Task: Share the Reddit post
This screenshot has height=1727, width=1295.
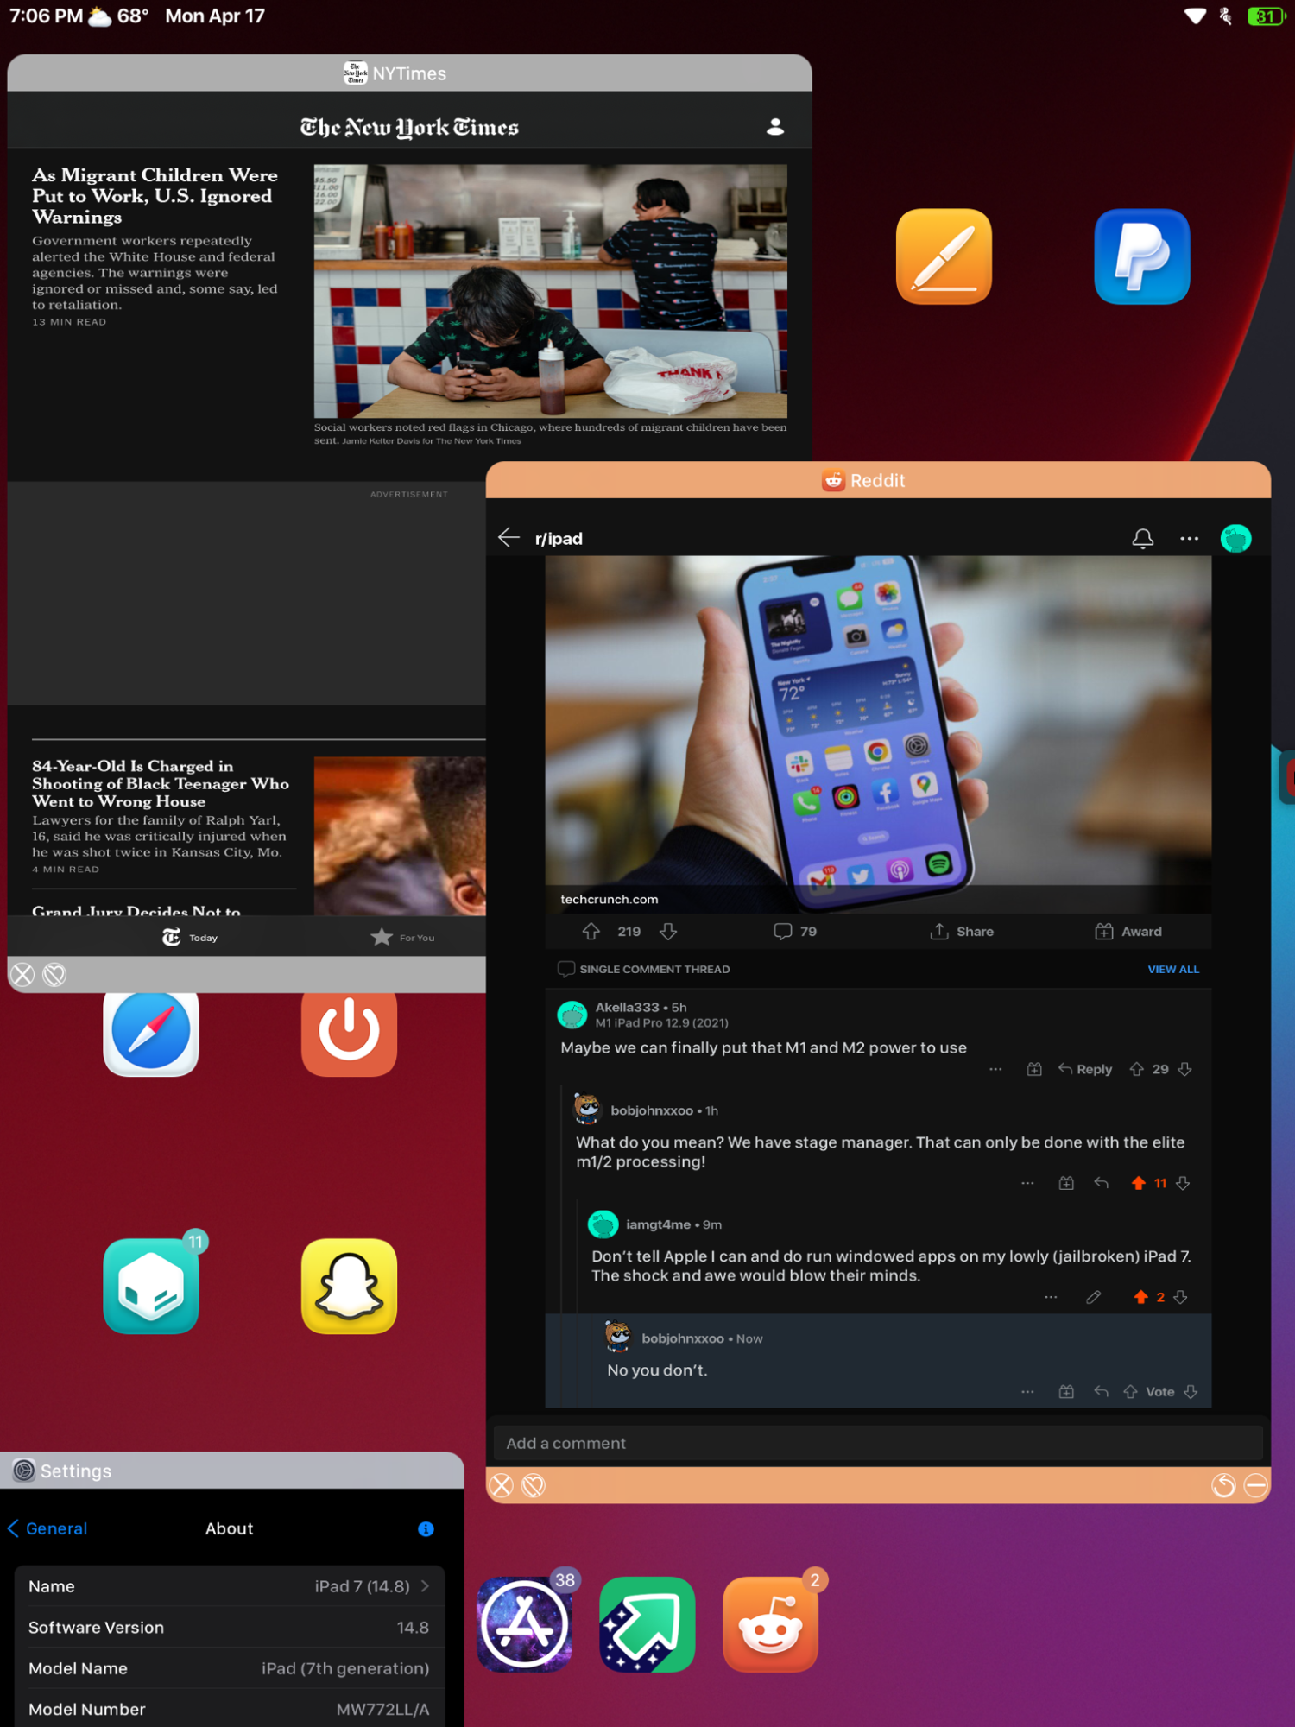Action: (x=962, y=931)
